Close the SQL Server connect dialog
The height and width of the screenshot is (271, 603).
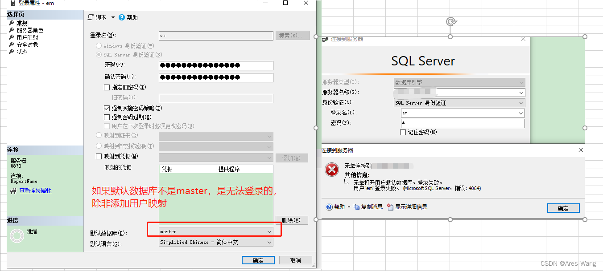523,39
